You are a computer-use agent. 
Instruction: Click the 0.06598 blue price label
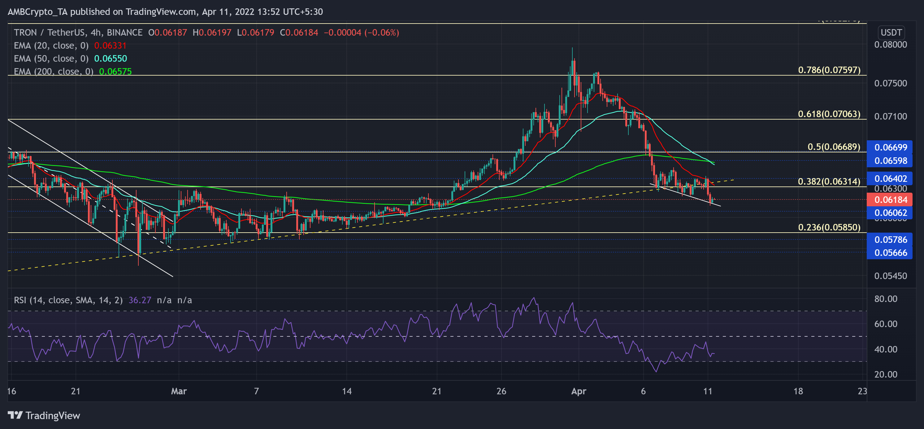point(890,160)
